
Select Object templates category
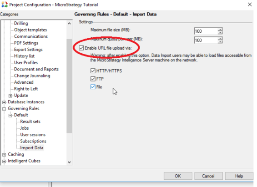coord(30,30)
